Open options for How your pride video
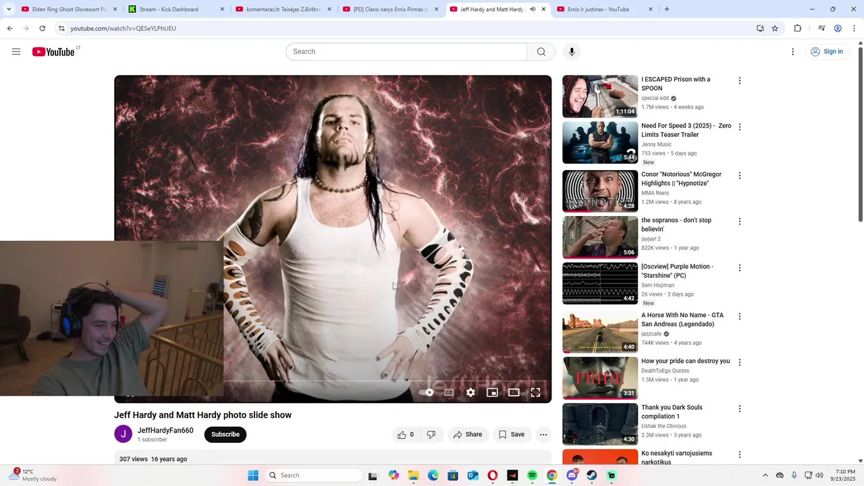 tap(740, 362)
